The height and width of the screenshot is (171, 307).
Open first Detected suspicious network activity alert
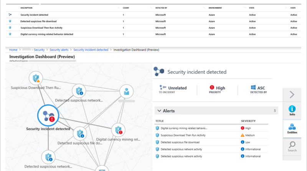click(181, 149)
